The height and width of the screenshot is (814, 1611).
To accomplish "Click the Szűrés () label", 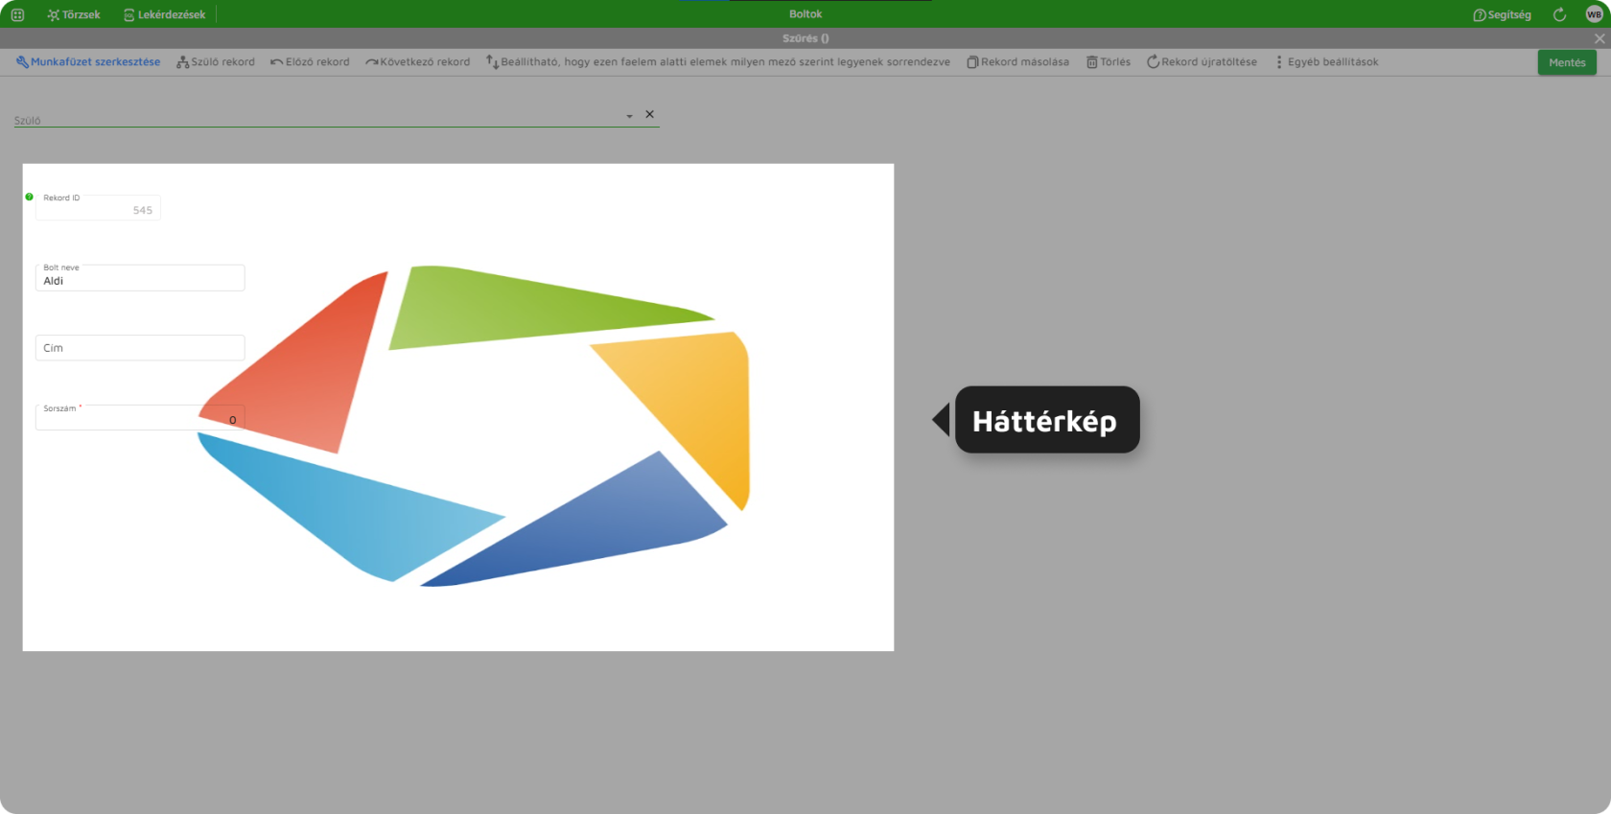I will (x=805, y=38).
